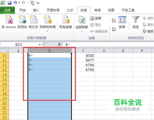154x120 pixels.
Task: Click the 重新应用 filter button
Action: click(148, 25)
